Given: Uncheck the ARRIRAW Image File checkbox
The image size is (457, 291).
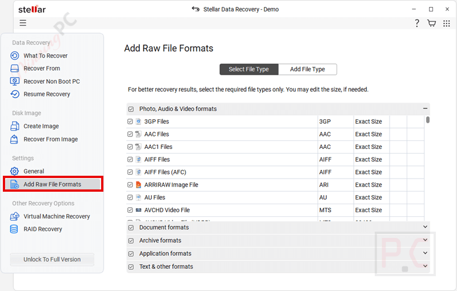Looking at the screenshot, I should pyautogui.click(x=130, y=185).
